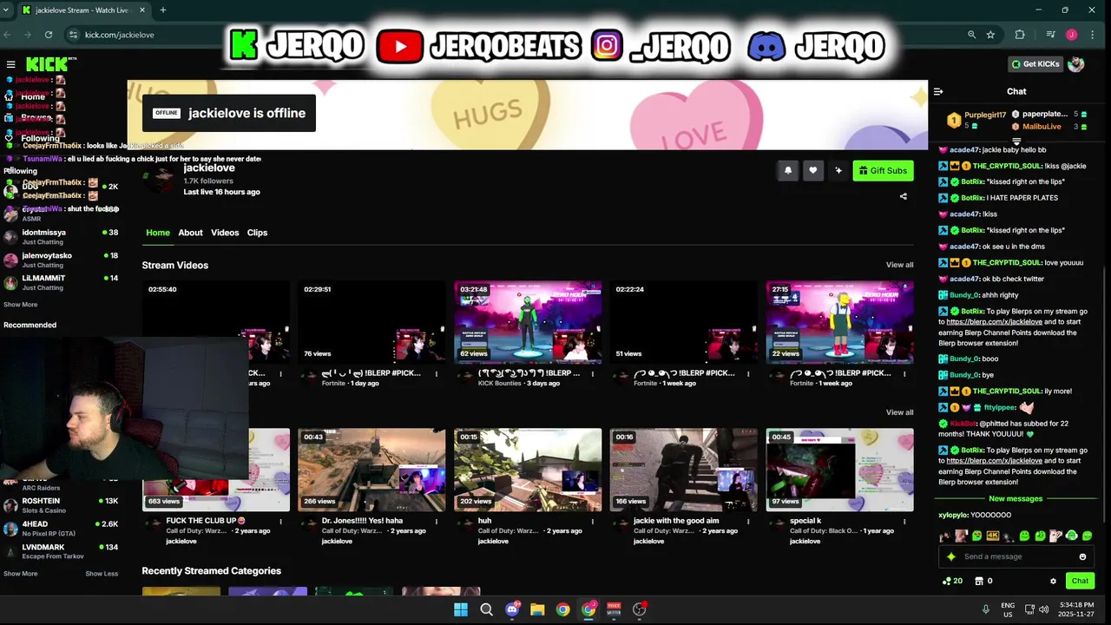Open options menu for the 02:29:51 video
Screen dimensions: 1111x625
(437, 374)
